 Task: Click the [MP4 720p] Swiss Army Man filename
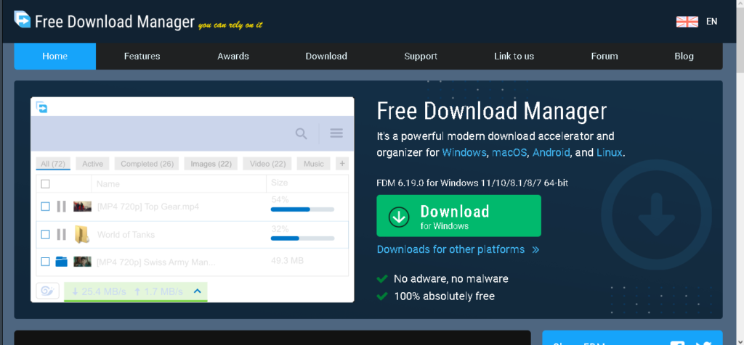click(x=156, y=262)
